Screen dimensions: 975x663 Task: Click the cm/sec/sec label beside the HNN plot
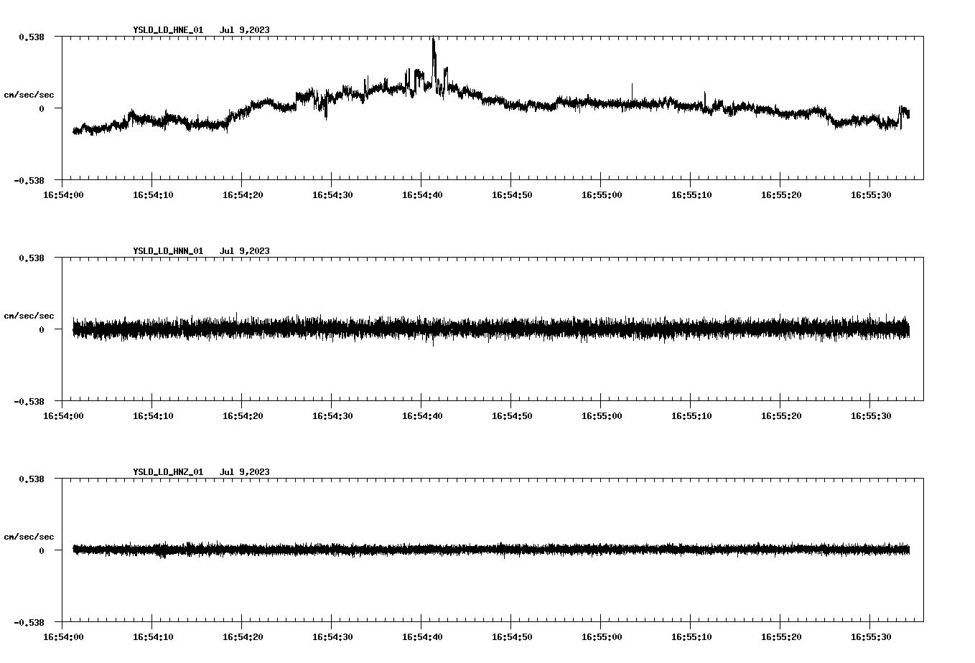coord(29,315)
